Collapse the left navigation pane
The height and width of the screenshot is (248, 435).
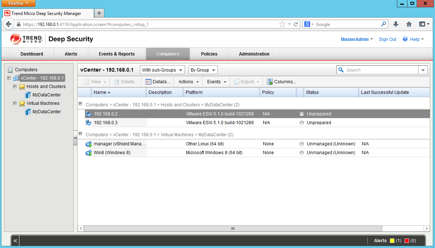75,138
